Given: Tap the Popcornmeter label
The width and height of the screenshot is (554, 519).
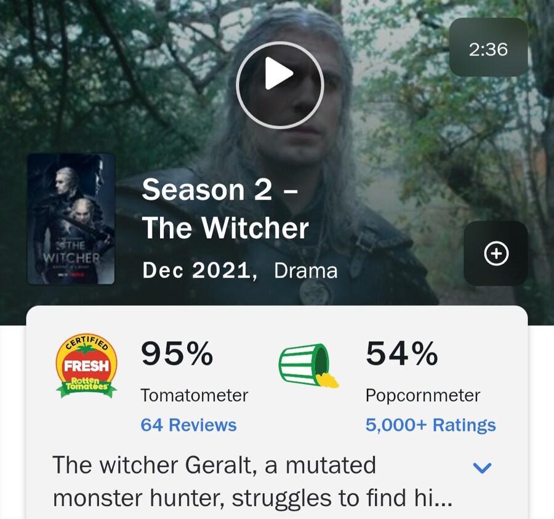Looking at the screenshot, I should [423, 395].
